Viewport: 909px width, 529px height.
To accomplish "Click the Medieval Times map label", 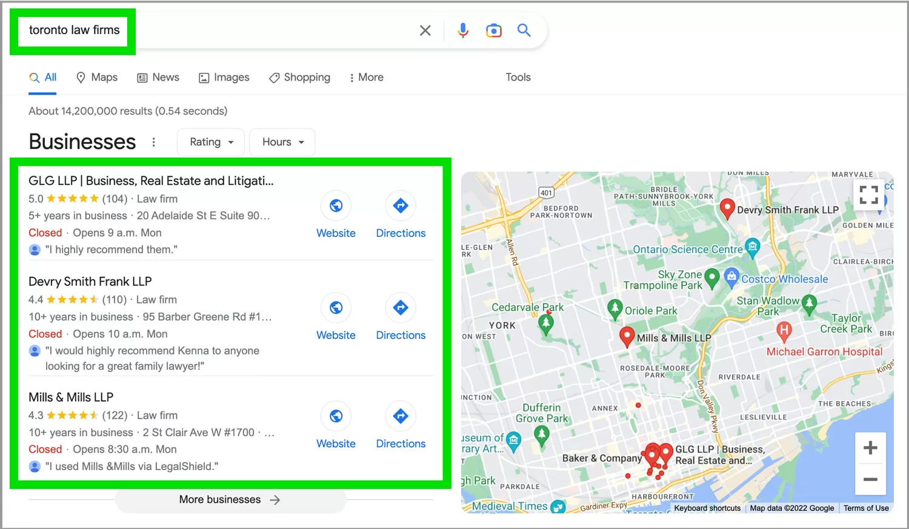I will [510, 506].
